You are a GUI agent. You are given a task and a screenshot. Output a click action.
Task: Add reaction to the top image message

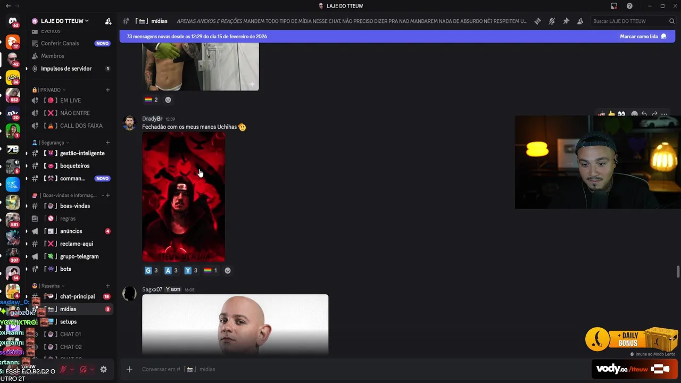click(x=168, y=99)
